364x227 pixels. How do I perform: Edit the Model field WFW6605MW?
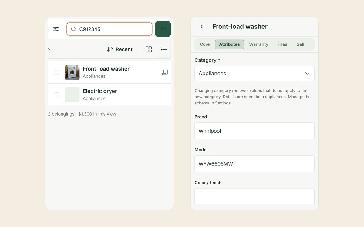tap(254, 164)
